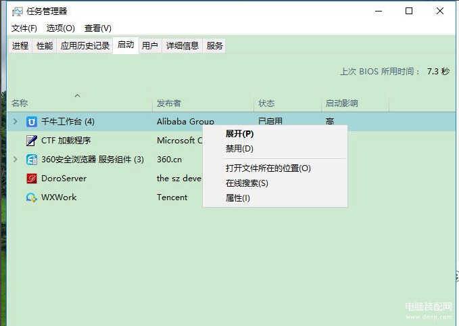Click the 360安全浏览器 icon
The height and width of the screenshot is (326, 459).
click(32, 160)
